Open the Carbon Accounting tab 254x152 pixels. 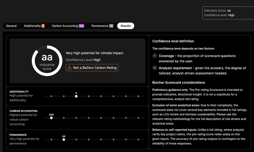point(68,26)
